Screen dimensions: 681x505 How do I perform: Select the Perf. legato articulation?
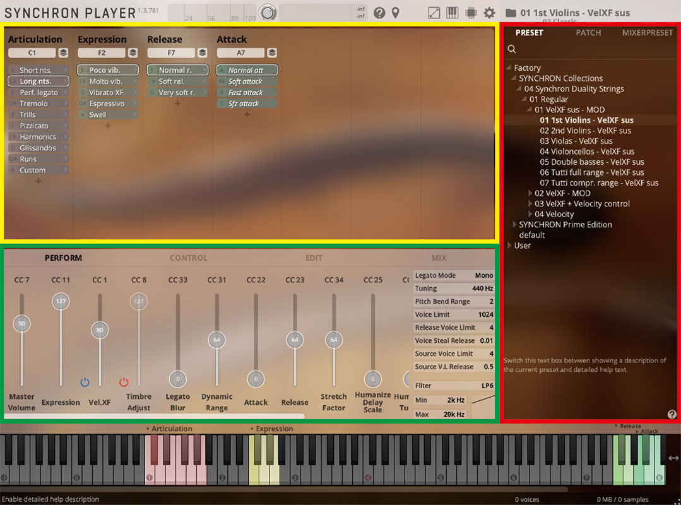pos(38,93)
